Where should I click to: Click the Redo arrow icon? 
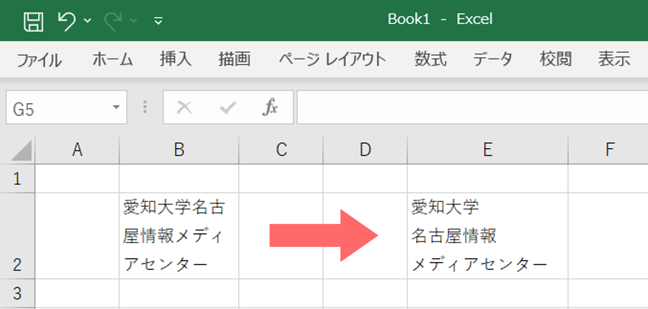pos(113,21)
